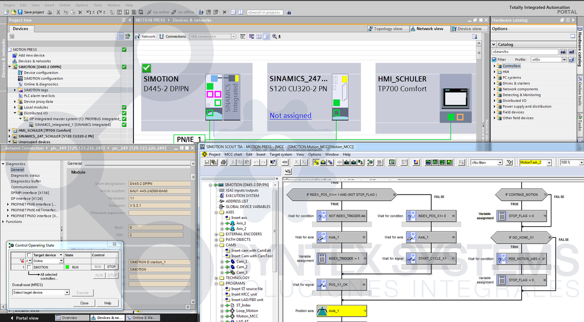584x322 pixels.
Task: Select Cam_1 in SCOUT project tree
Action: click(x=242, y=261)
